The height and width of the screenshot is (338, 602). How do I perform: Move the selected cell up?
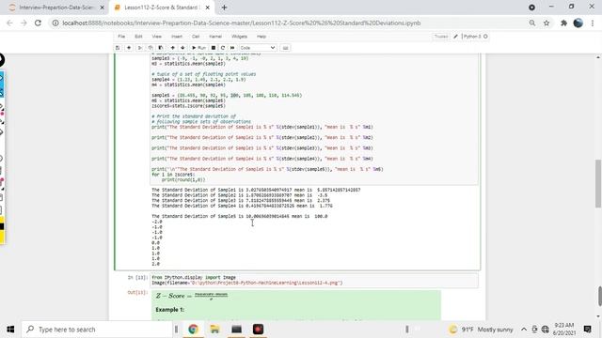point(173,48)
